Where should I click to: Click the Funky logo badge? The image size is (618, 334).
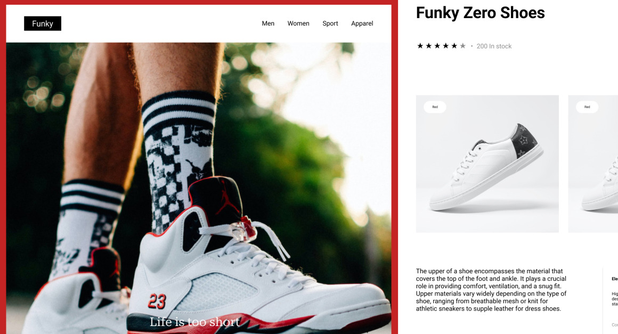43,23
